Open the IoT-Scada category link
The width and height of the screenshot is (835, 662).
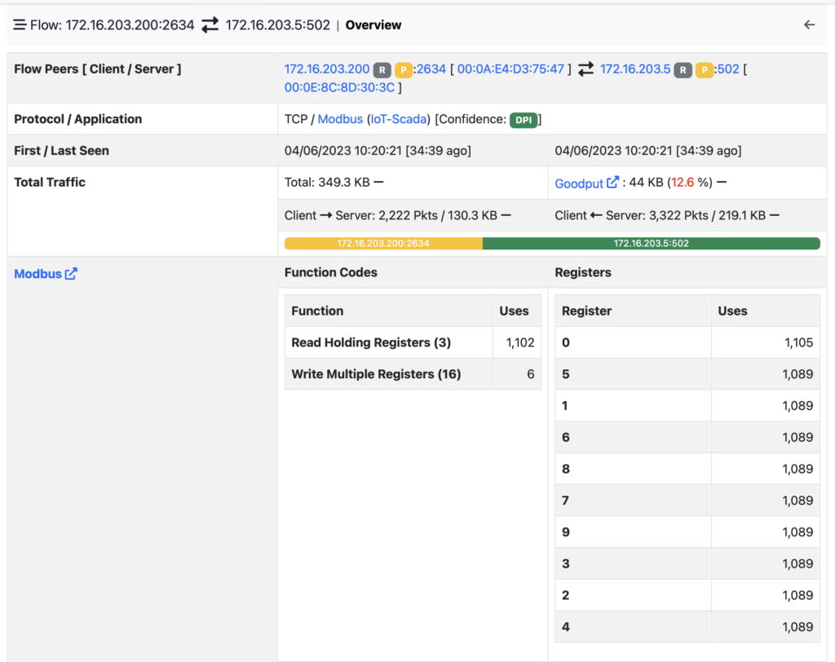(x=398, y=119)
